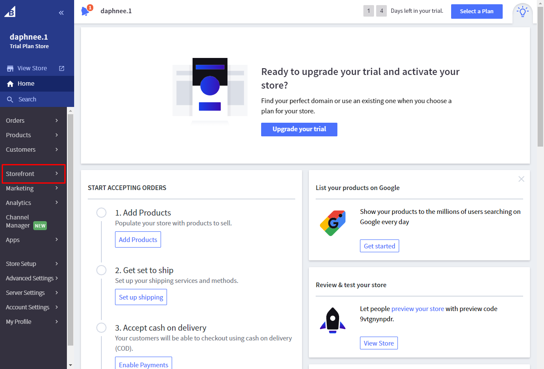The image size is (544, 369).
Task: Click the NEW badge beside Channel Manager
Action: pyautogui.click(x=40, y=226)
